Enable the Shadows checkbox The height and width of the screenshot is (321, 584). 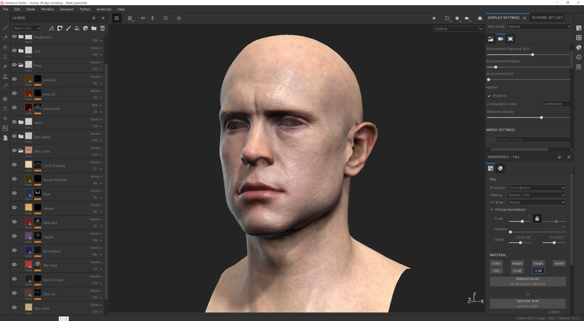[489, 96]
